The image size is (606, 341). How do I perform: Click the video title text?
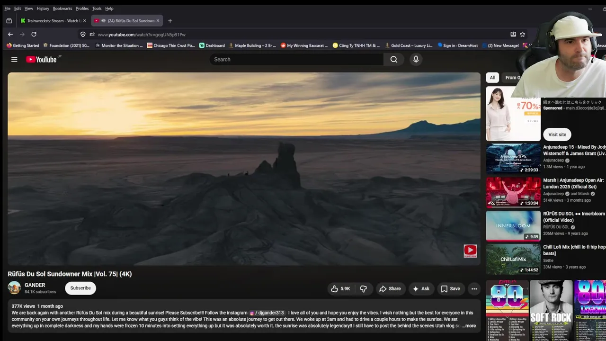(70, 274)
